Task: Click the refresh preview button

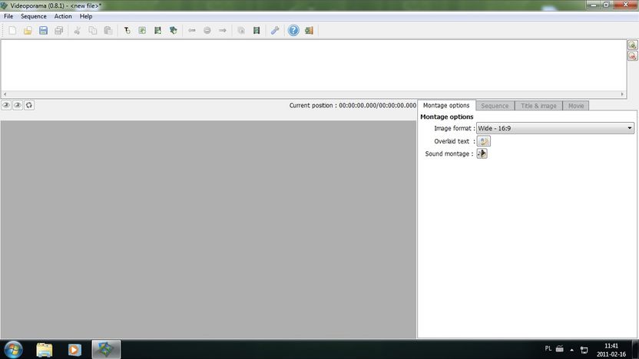Action: coord(29,105)
